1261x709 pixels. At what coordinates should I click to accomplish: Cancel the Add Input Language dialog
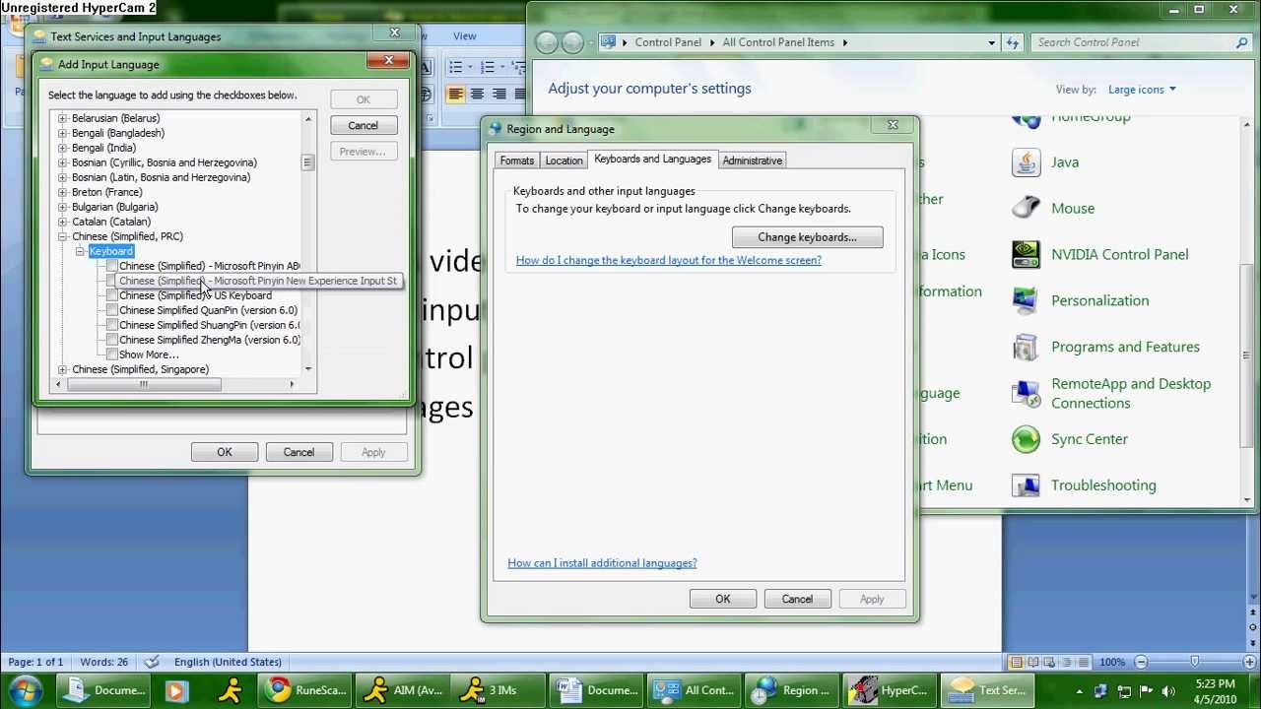coord(363,125)
